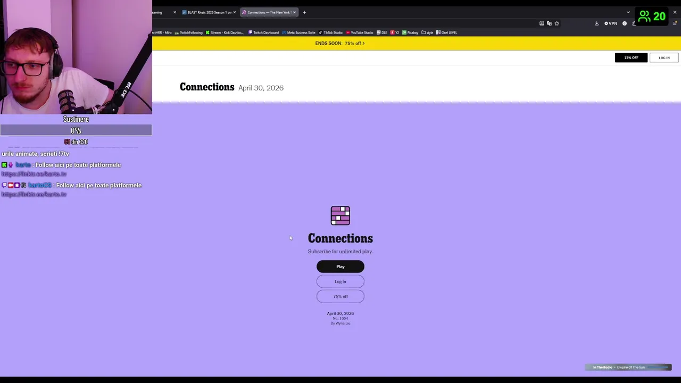Open the Gael LEVEL bookmark
Viewport: 681px width, 383px height.
pos(447,32)
